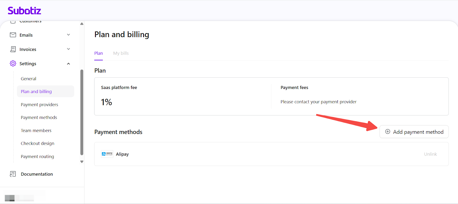Expand the Emails menu chevron
The image size is (458, 204).
[x=68, y=35]
